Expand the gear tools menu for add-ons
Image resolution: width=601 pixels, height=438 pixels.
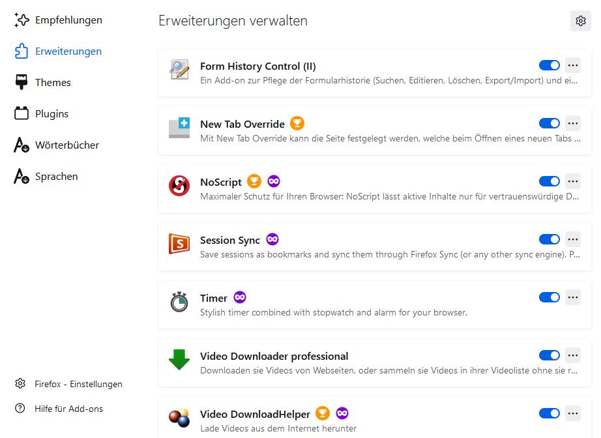[x=581, y=21]
